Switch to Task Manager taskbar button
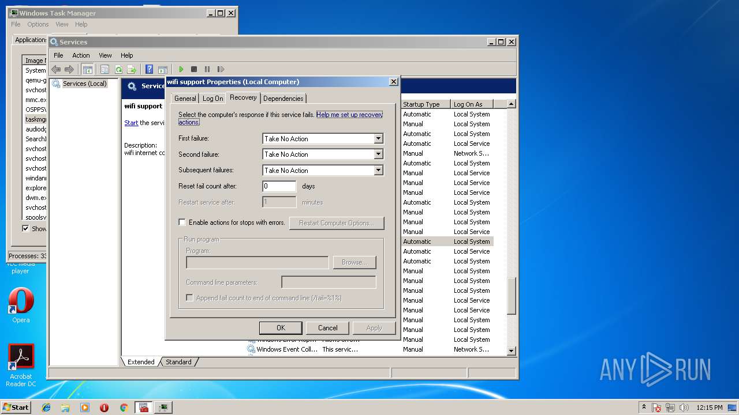Screen dimensions: 739x415 click(x=163, y=408)
